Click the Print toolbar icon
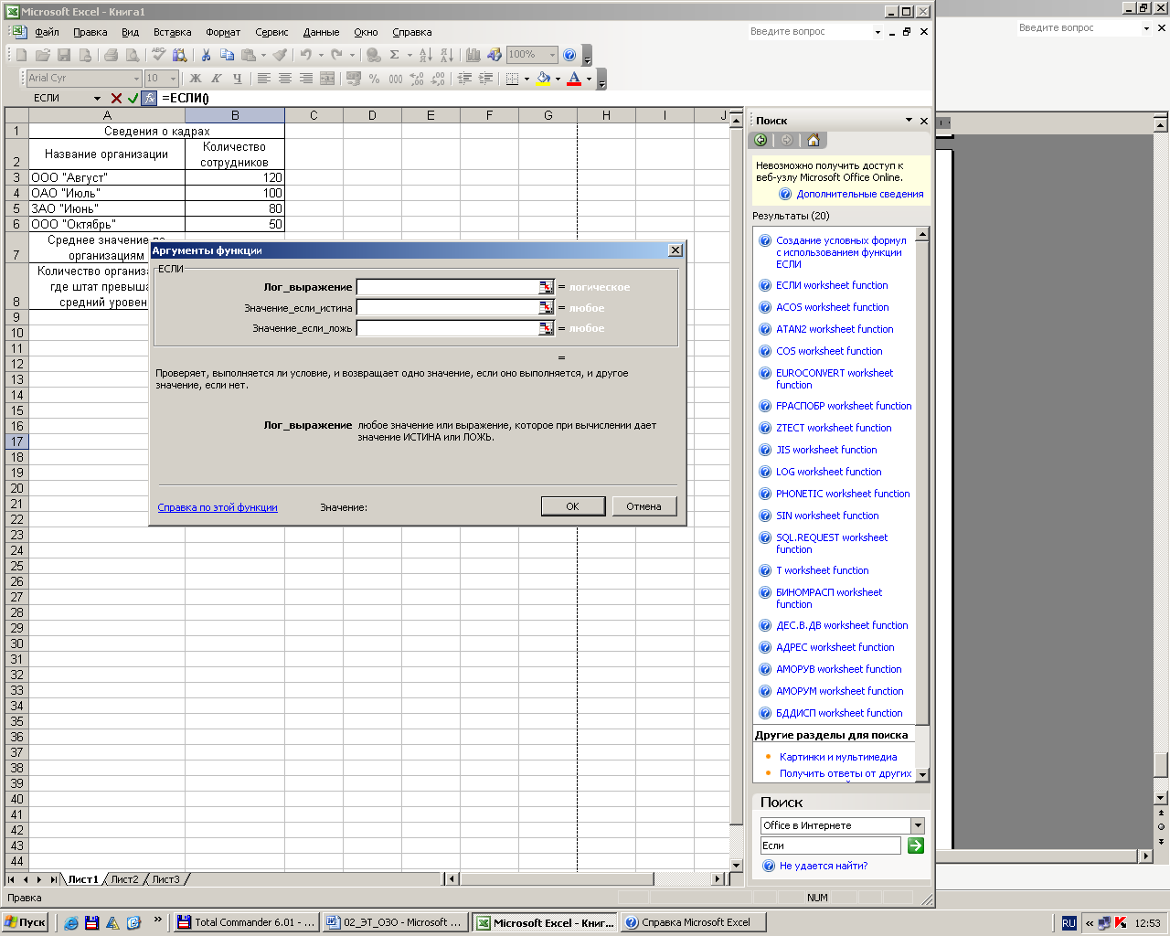 [x=112, y=55]
